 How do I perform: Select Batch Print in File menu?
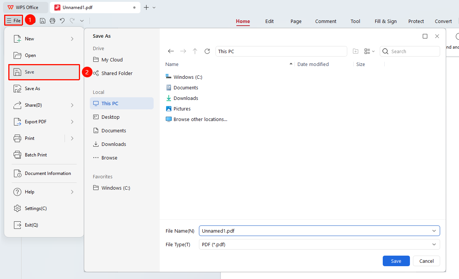tap(44, 155)
